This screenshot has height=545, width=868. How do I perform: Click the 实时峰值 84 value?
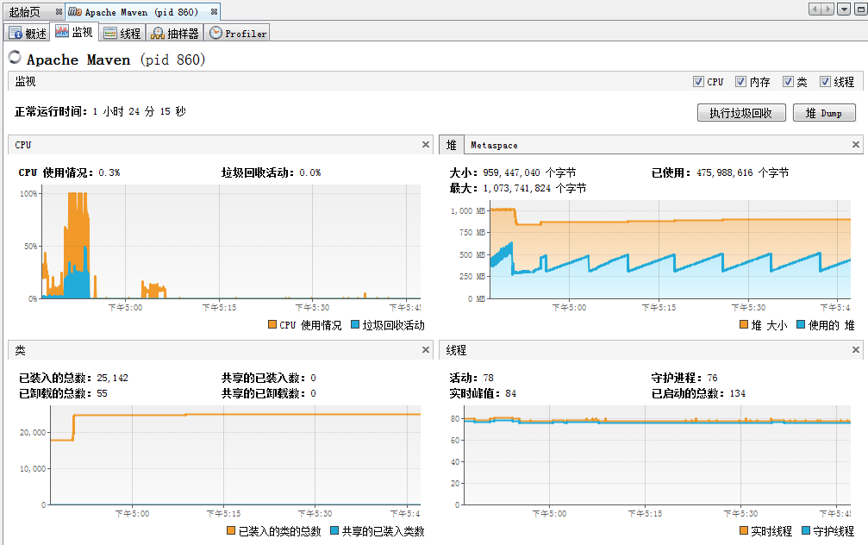click(511, 393)
